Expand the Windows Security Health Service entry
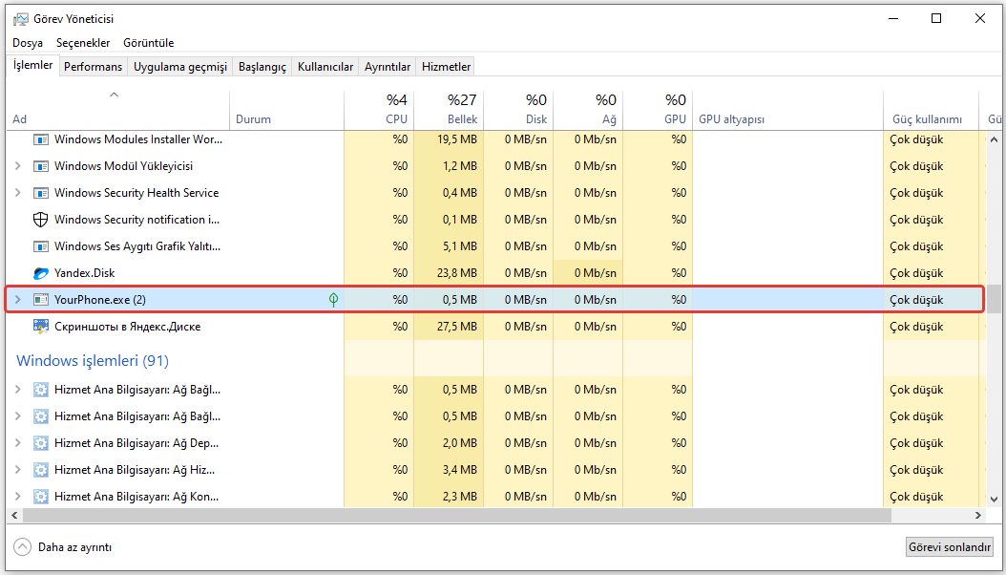The height and width of the screenshot is (575, 1006). pyautogui.click(x=18, y=193)
